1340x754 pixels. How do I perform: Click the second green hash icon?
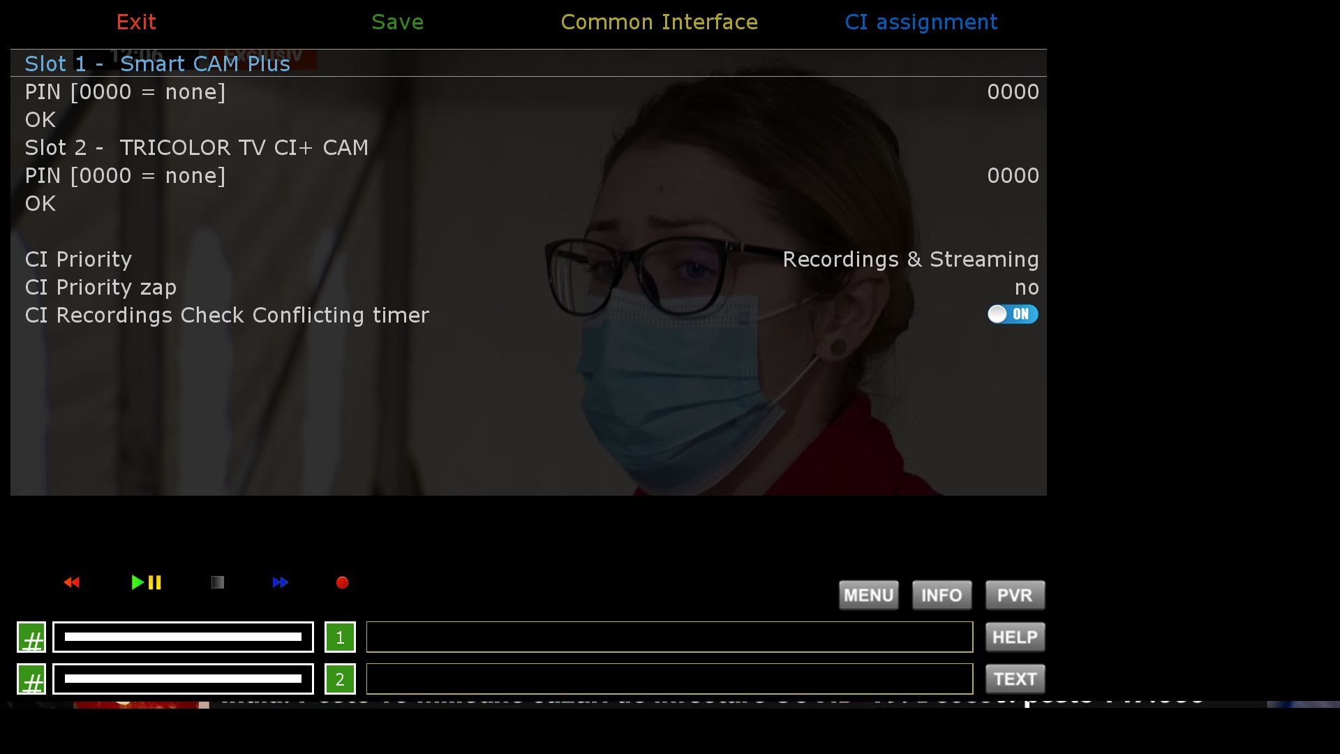[31, 679]
